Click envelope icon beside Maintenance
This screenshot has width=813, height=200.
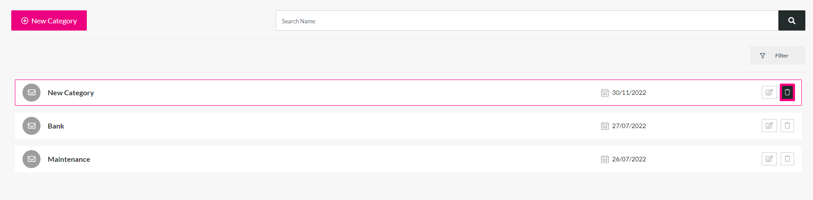(31, 159)
